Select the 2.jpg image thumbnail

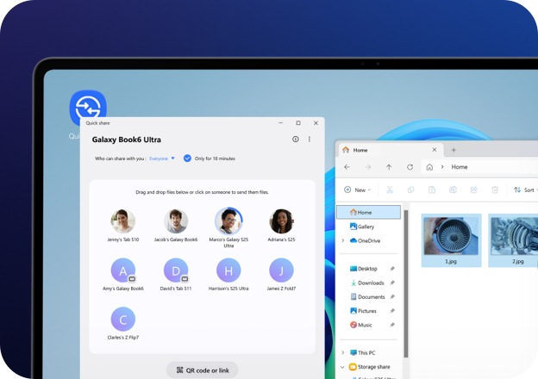tap(513, 240)
